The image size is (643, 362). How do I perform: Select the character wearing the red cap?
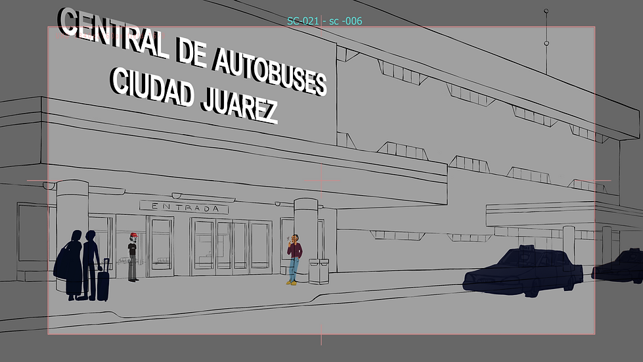click(x=133, y=257)
